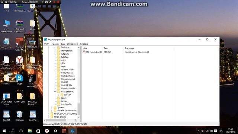This screenshot has width=238, height=134.
Task: Open the Правка menu
Action: (55, 44)
